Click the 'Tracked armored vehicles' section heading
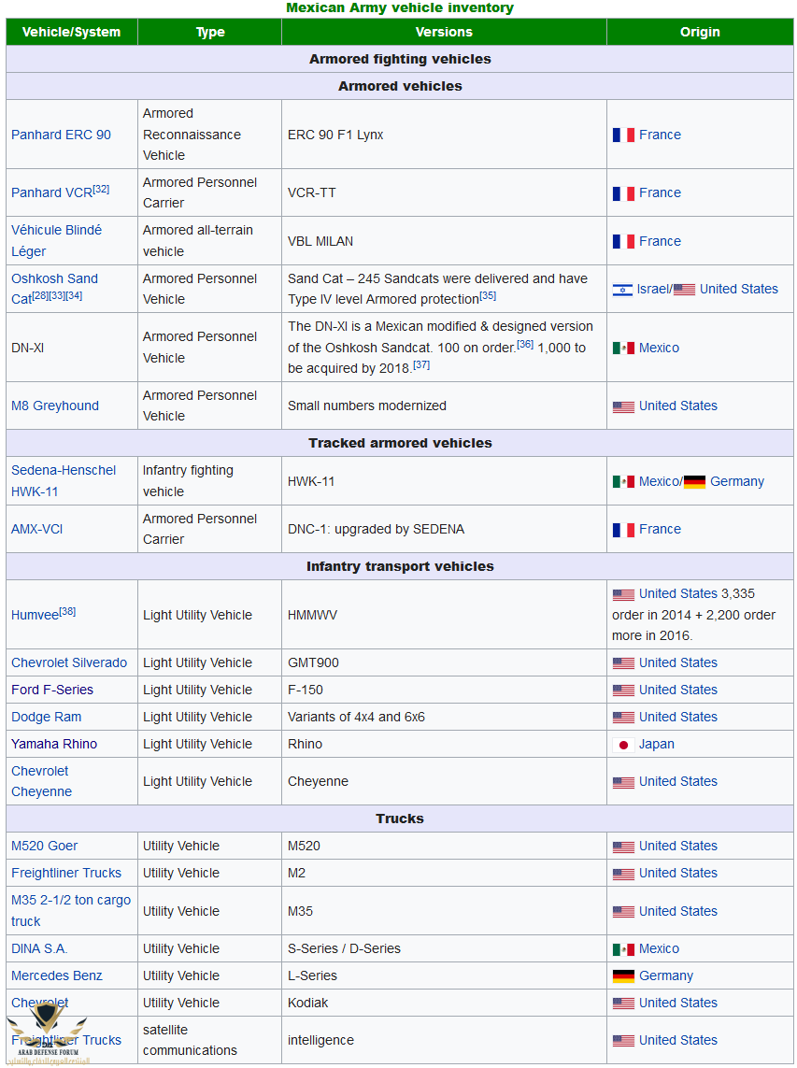Screen dimensions: 797x1068 coord(400,444)
